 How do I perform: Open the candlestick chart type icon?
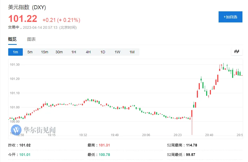click(x=237, y=52)
